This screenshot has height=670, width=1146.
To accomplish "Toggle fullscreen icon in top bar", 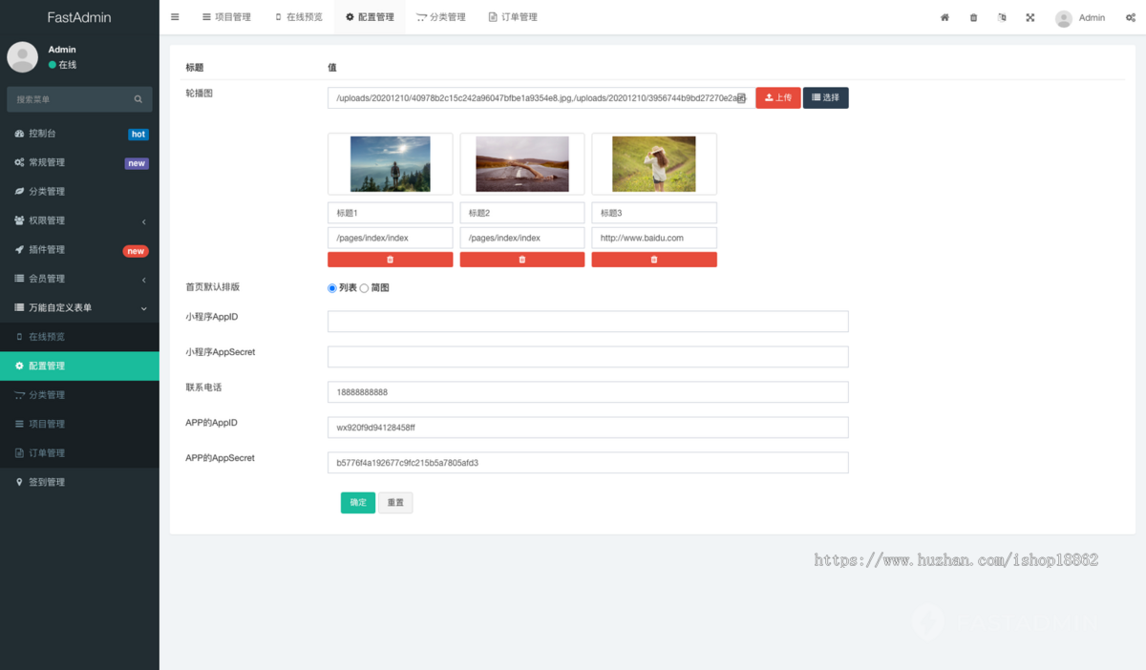I will [x=1030, y=17].
